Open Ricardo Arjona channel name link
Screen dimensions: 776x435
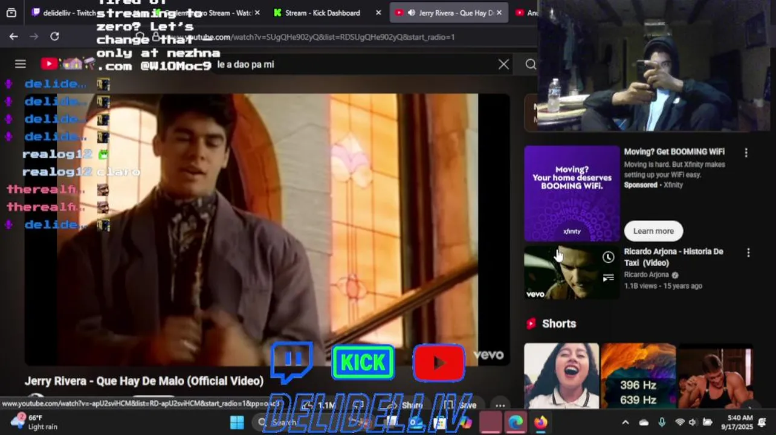(x=646, y=275)
